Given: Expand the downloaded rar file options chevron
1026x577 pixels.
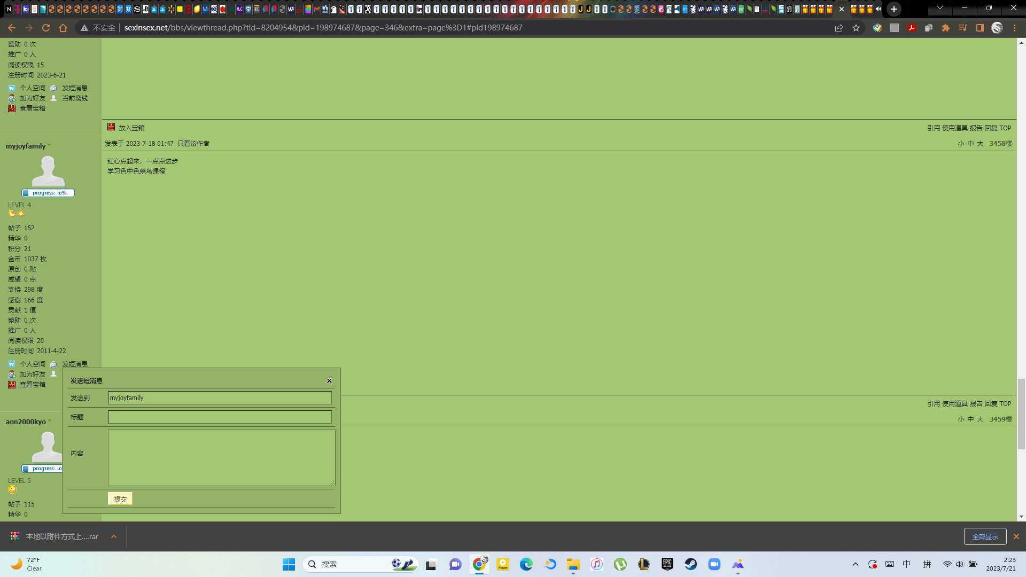Looking at the screenshot, I should (x=114, y=536).
